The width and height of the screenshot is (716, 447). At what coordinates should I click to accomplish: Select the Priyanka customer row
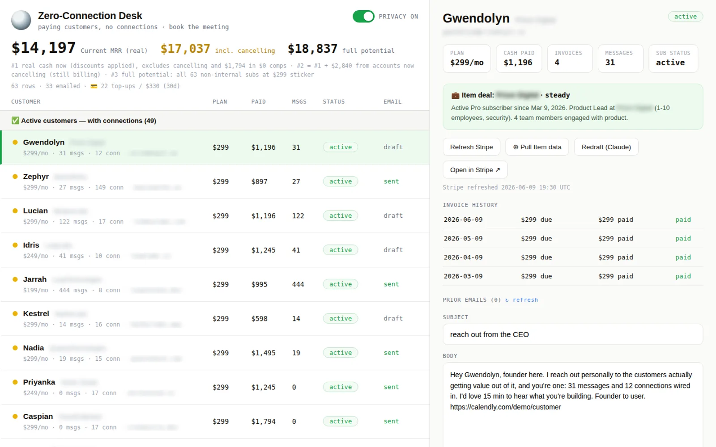click(x=215, y=388)
